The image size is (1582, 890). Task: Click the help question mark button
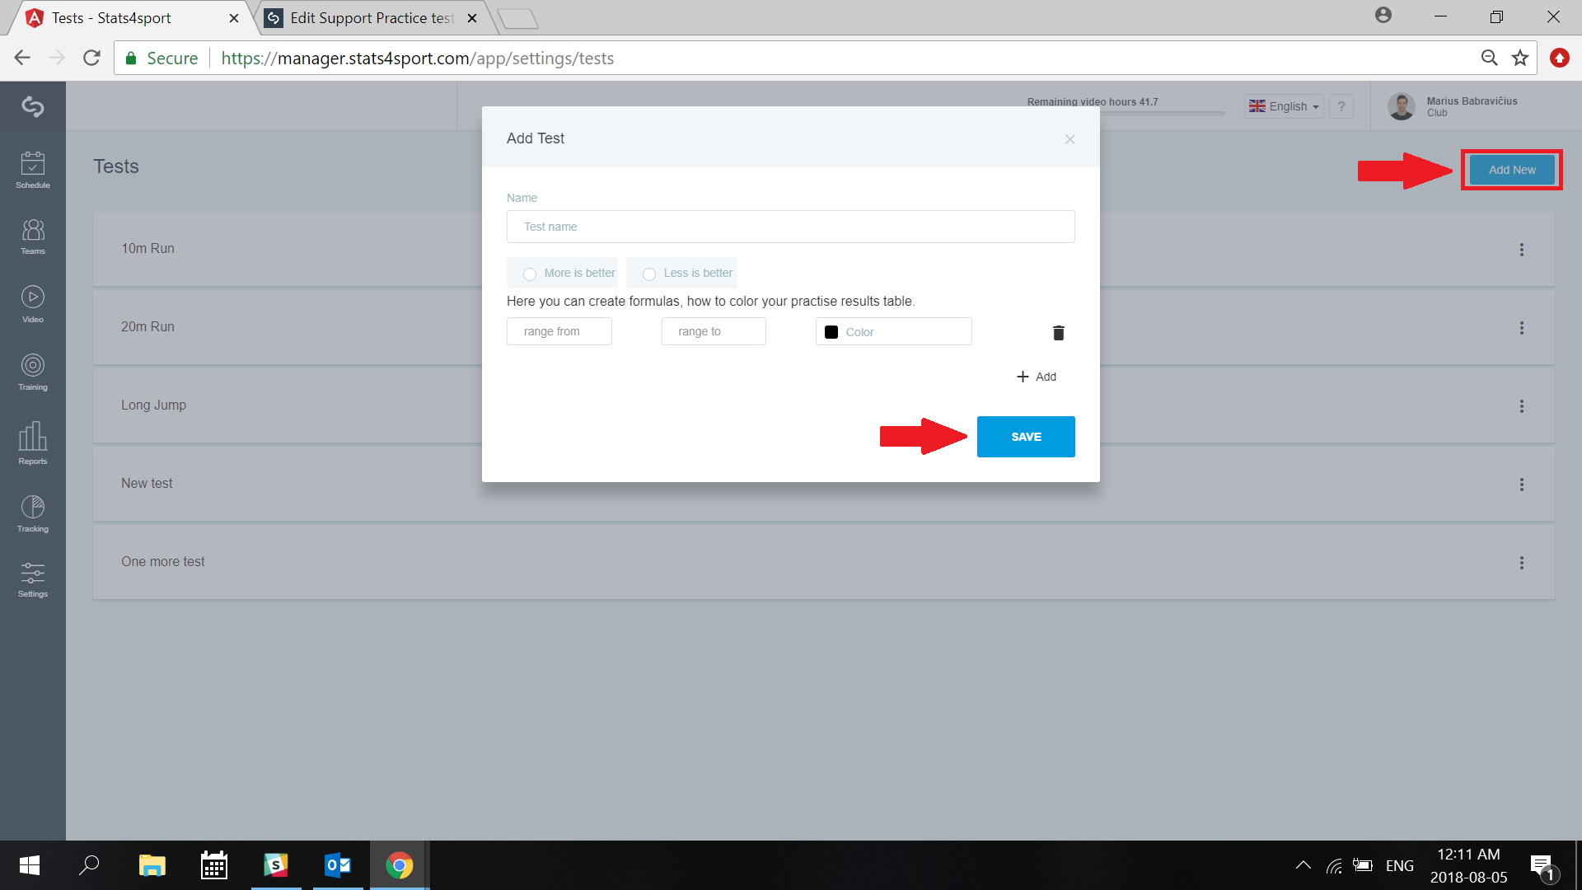1341,106
